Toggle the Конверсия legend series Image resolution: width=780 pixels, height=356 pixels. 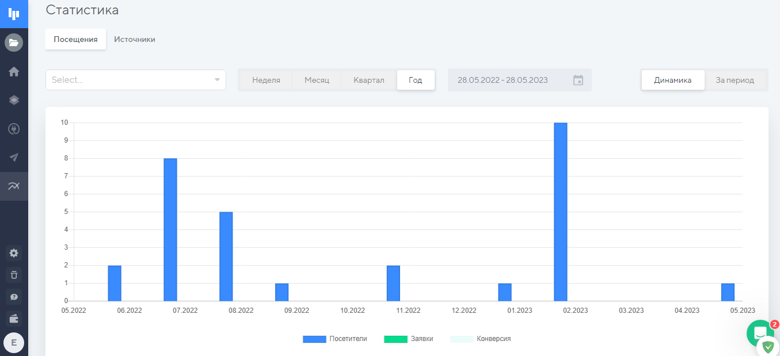480,339
